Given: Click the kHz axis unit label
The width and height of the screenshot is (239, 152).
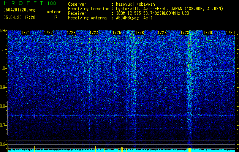Looking at the screenshot, I should (x=3, y=31).
